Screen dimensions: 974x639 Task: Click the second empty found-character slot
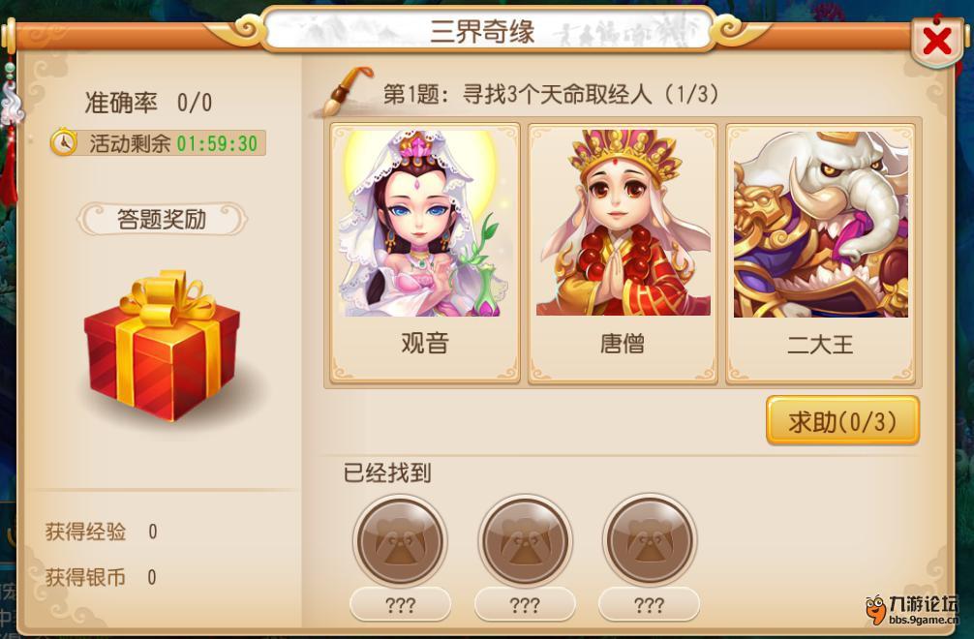pos(526,539)
